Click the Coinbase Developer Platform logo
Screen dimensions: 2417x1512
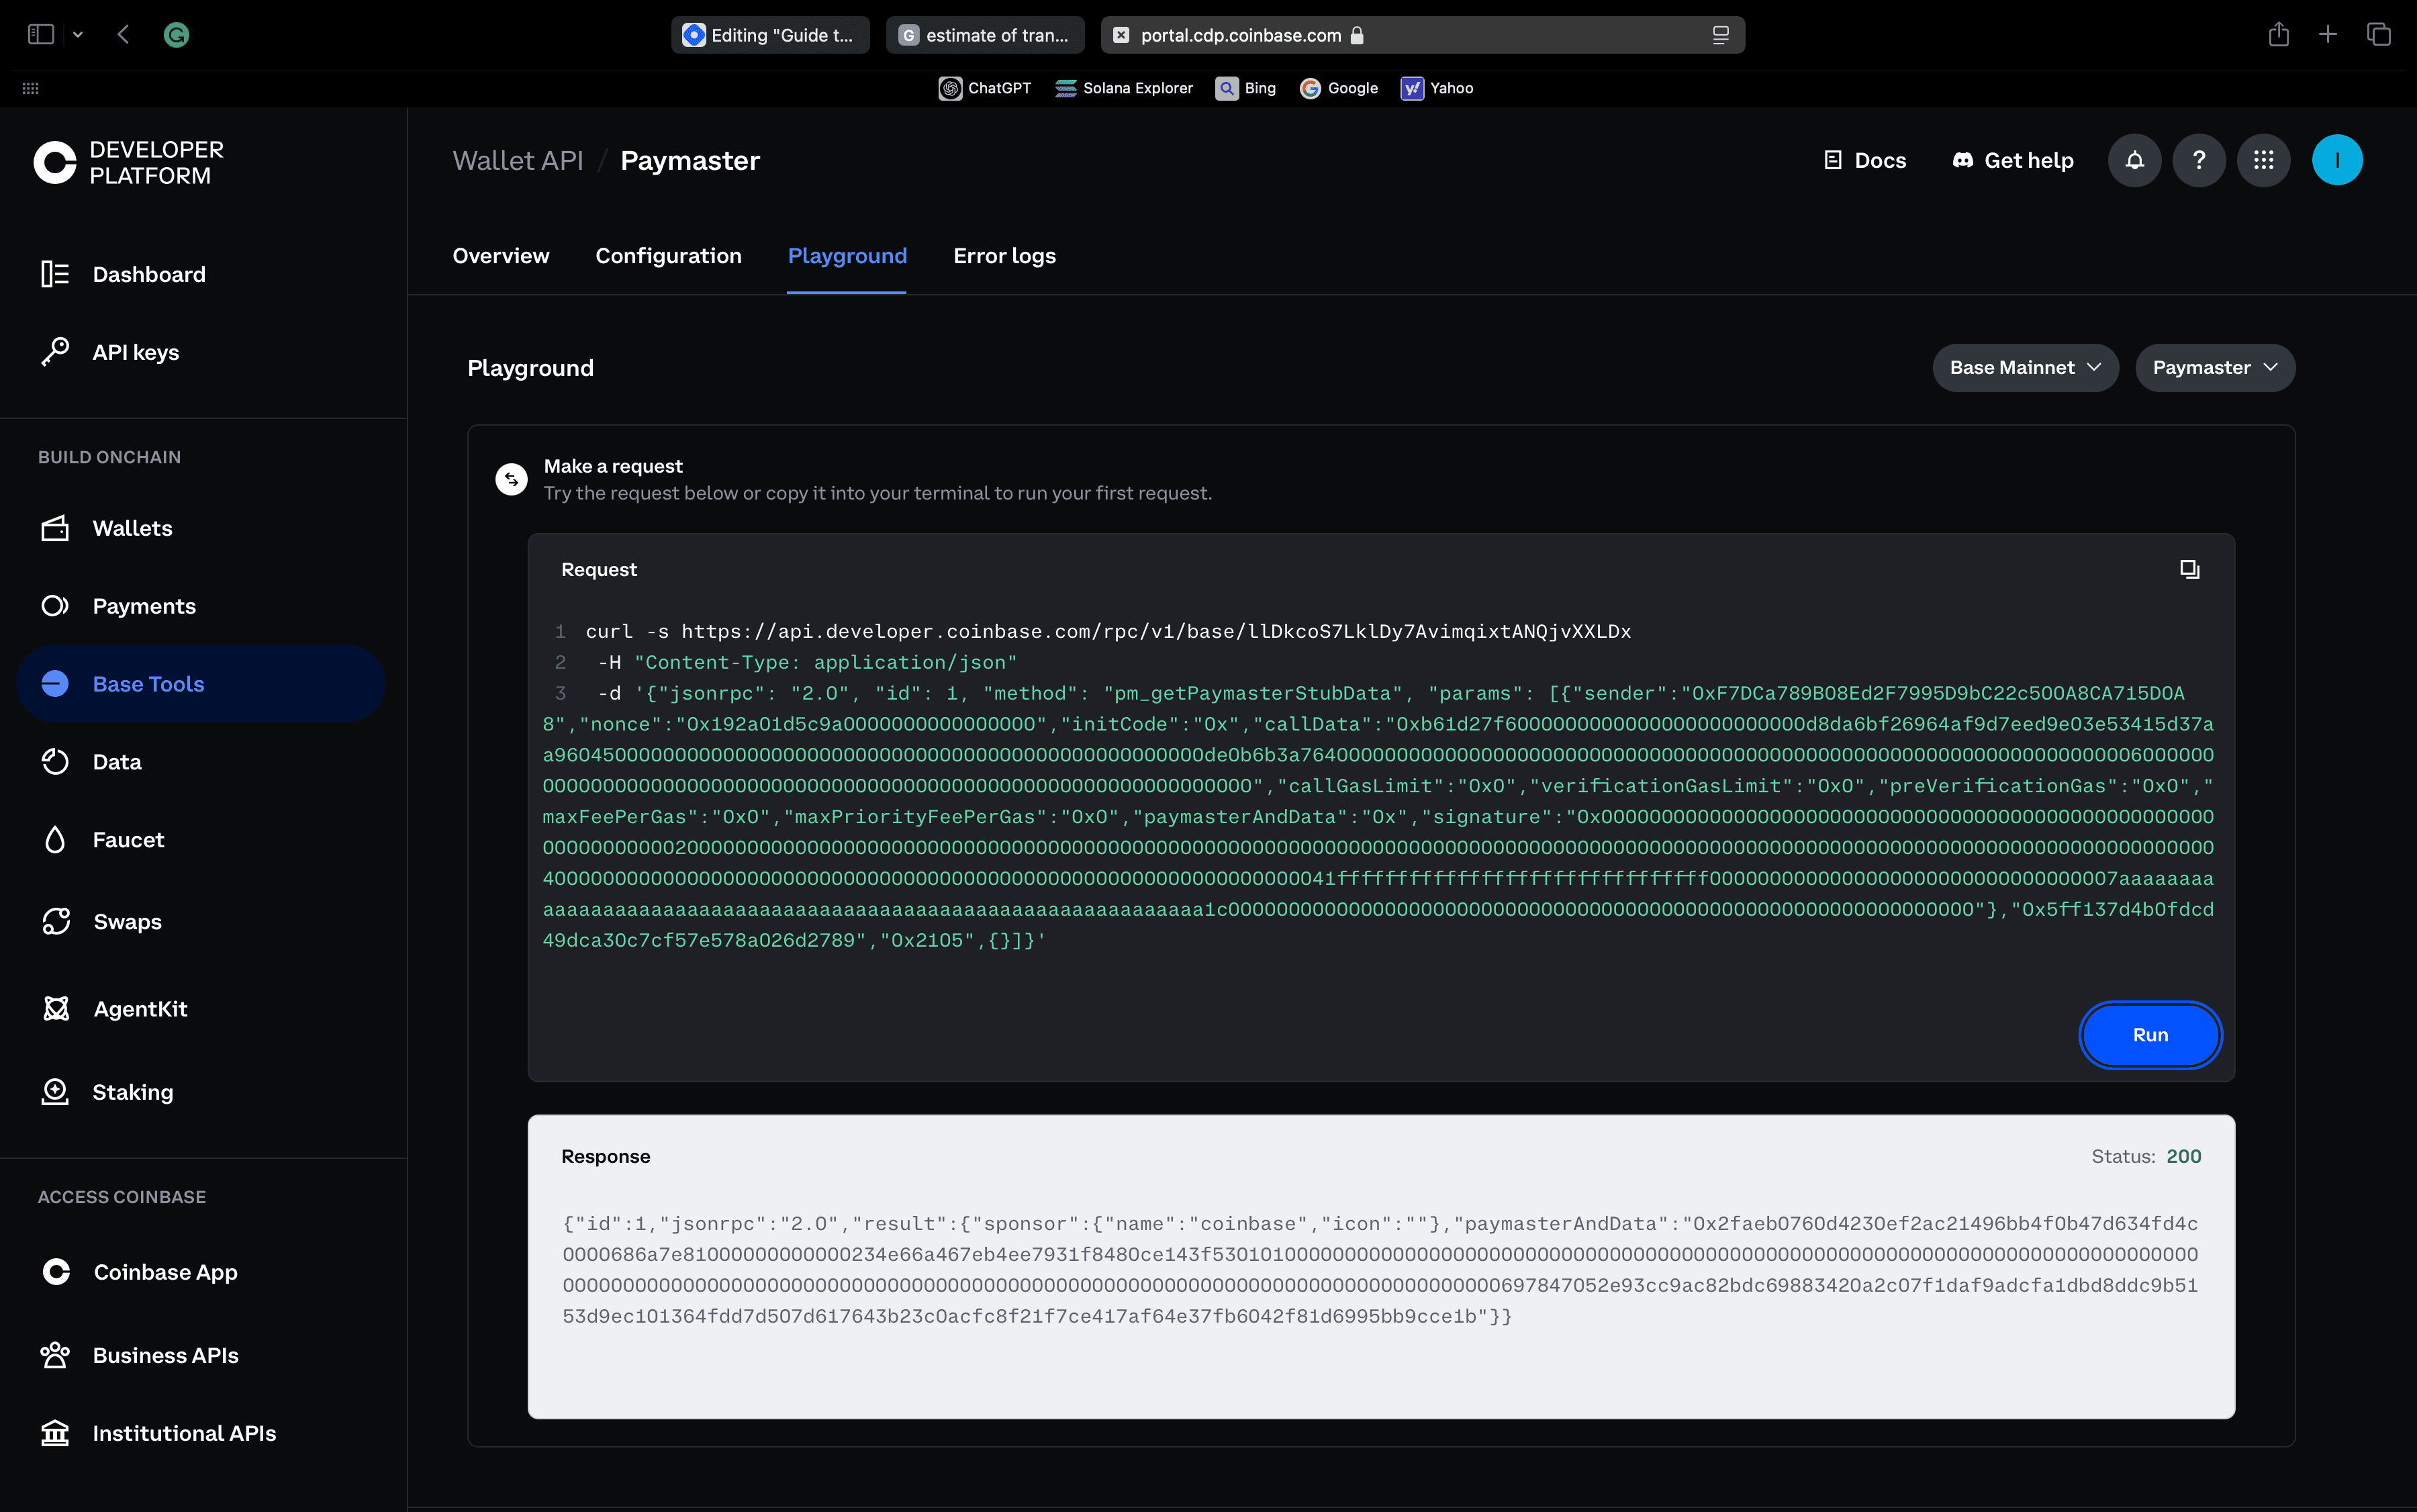coord(128,162)
